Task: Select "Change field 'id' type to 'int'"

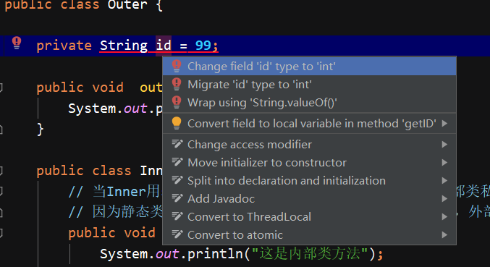Action: [x=309, y=66]
